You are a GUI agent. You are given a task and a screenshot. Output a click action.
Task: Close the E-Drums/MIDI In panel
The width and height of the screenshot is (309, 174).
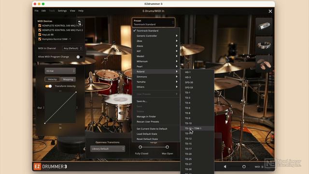pos(270,11)
